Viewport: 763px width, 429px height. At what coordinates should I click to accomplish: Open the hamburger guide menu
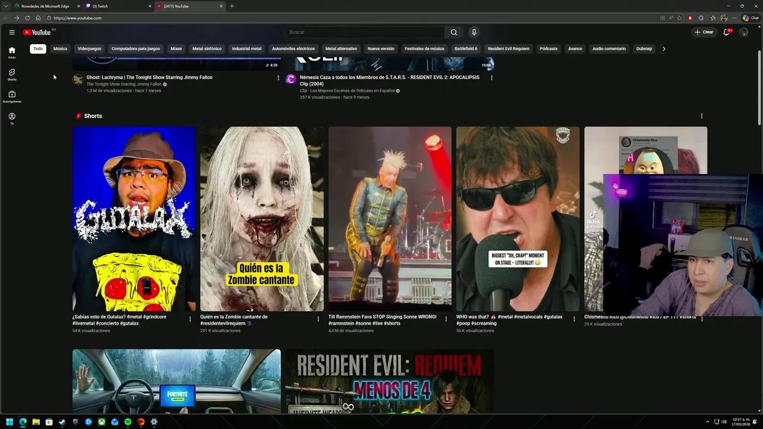point(12,32)
